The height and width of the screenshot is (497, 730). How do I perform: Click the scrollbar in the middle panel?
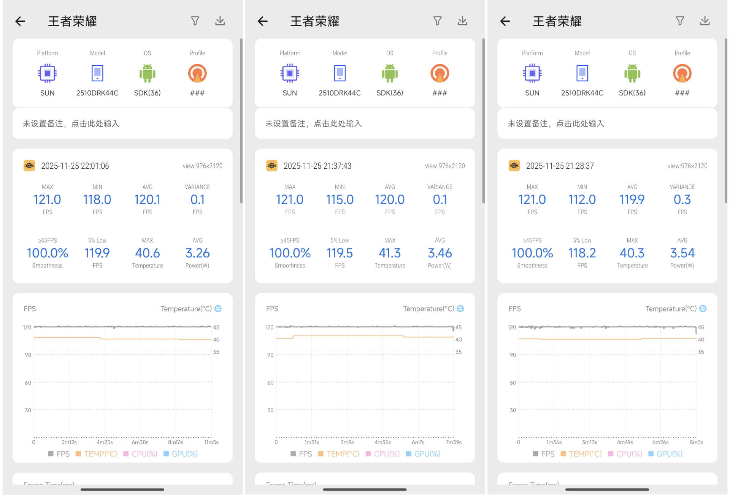click(x=483, y=122)
